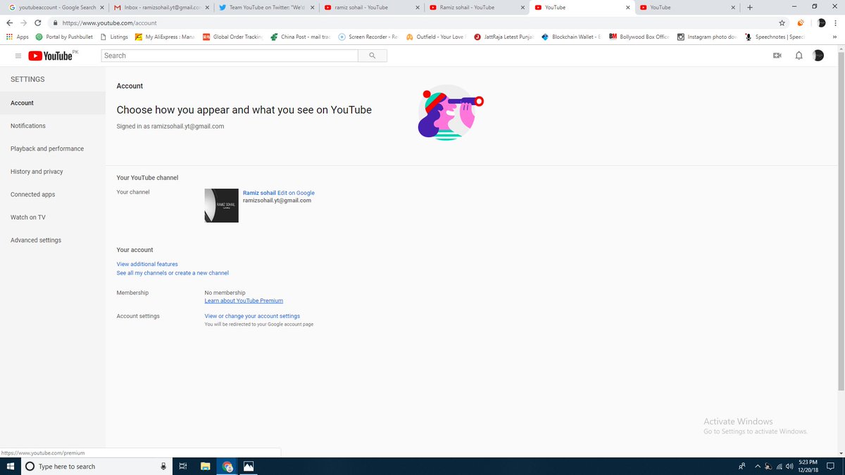The image size is (845, 475).
Task: Open Task View on the taskbar
Action: [x=182, y=466]
